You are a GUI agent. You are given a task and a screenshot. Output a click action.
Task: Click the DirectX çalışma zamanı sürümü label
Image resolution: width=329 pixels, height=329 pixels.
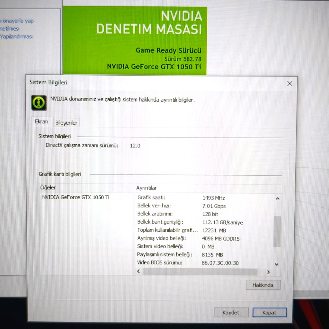[82, 146]
